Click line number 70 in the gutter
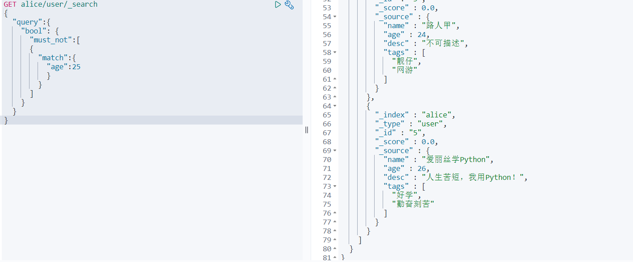Viewport: 633px width, 262px height. [x=327, y=160]
